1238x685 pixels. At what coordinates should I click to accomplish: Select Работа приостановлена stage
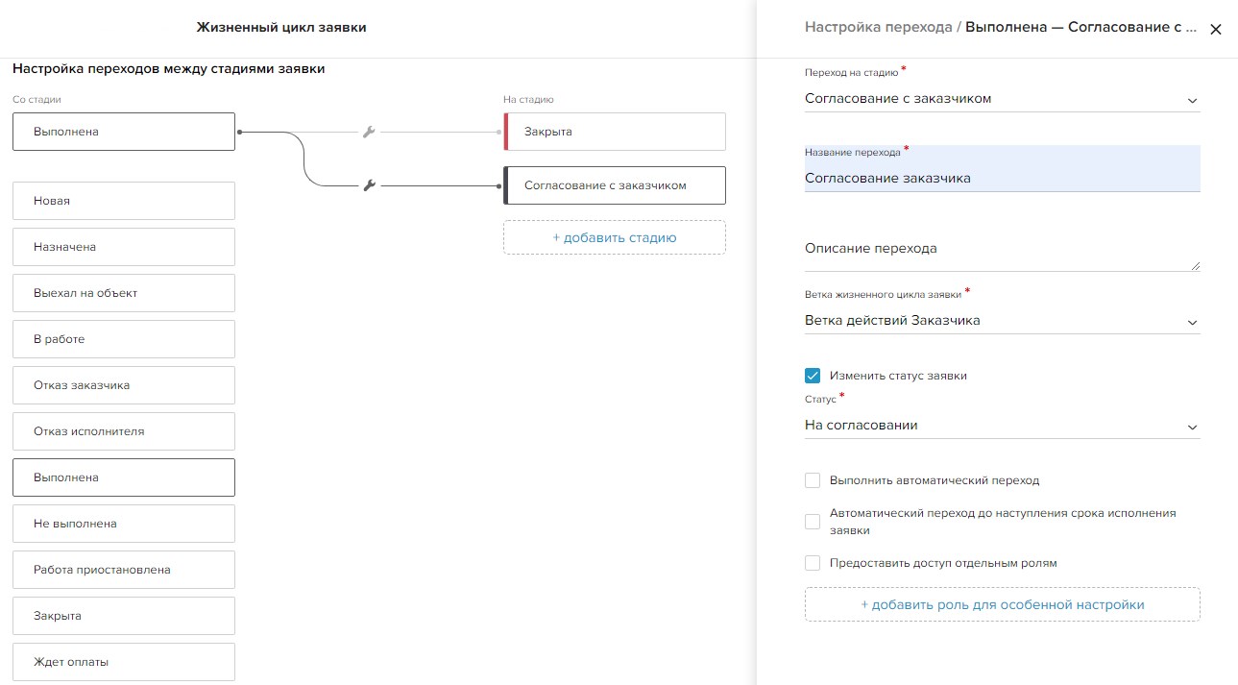point(124,570)
